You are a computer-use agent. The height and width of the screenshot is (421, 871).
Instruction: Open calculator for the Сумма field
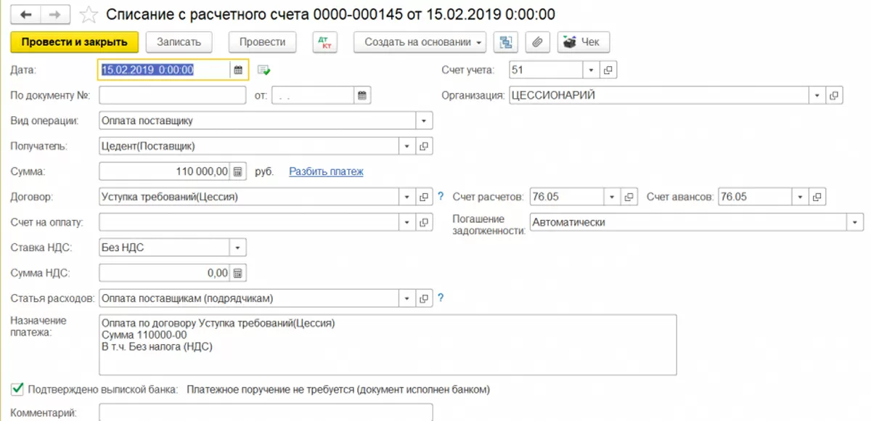click(x=237, y=172)
